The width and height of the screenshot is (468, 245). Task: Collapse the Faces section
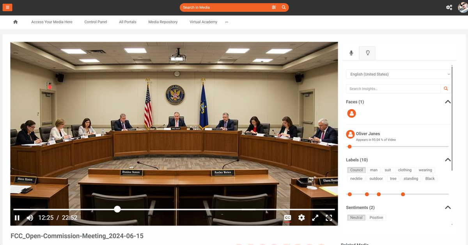tap(448, 102)
